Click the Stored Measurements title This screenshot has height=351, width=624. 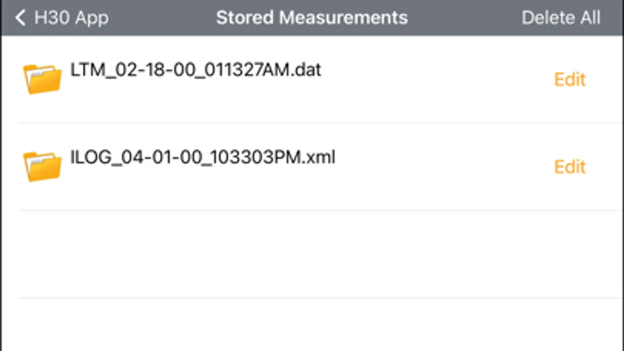[312, 18]
